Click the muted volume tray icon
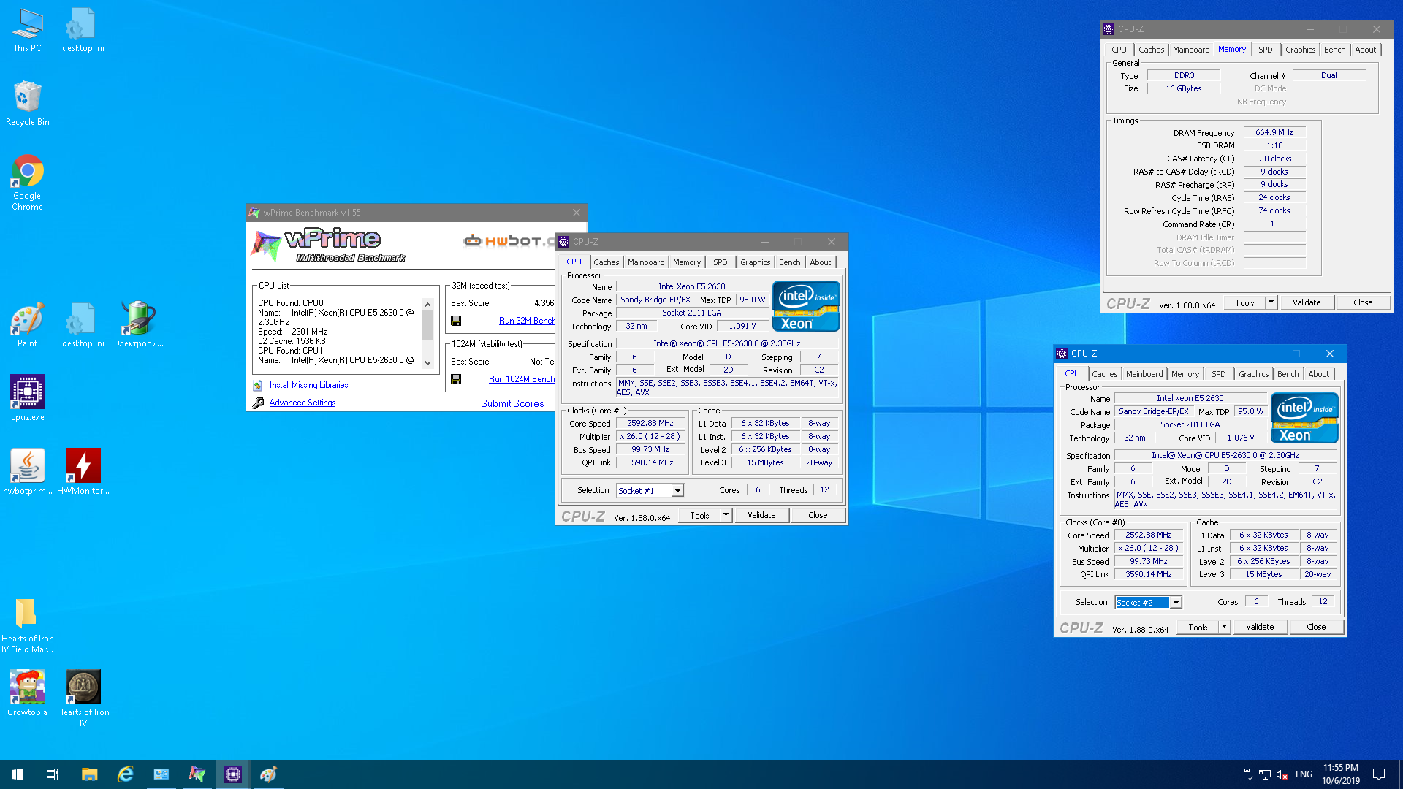The height and width of the screenshot is (789, 1403). 1282,774
